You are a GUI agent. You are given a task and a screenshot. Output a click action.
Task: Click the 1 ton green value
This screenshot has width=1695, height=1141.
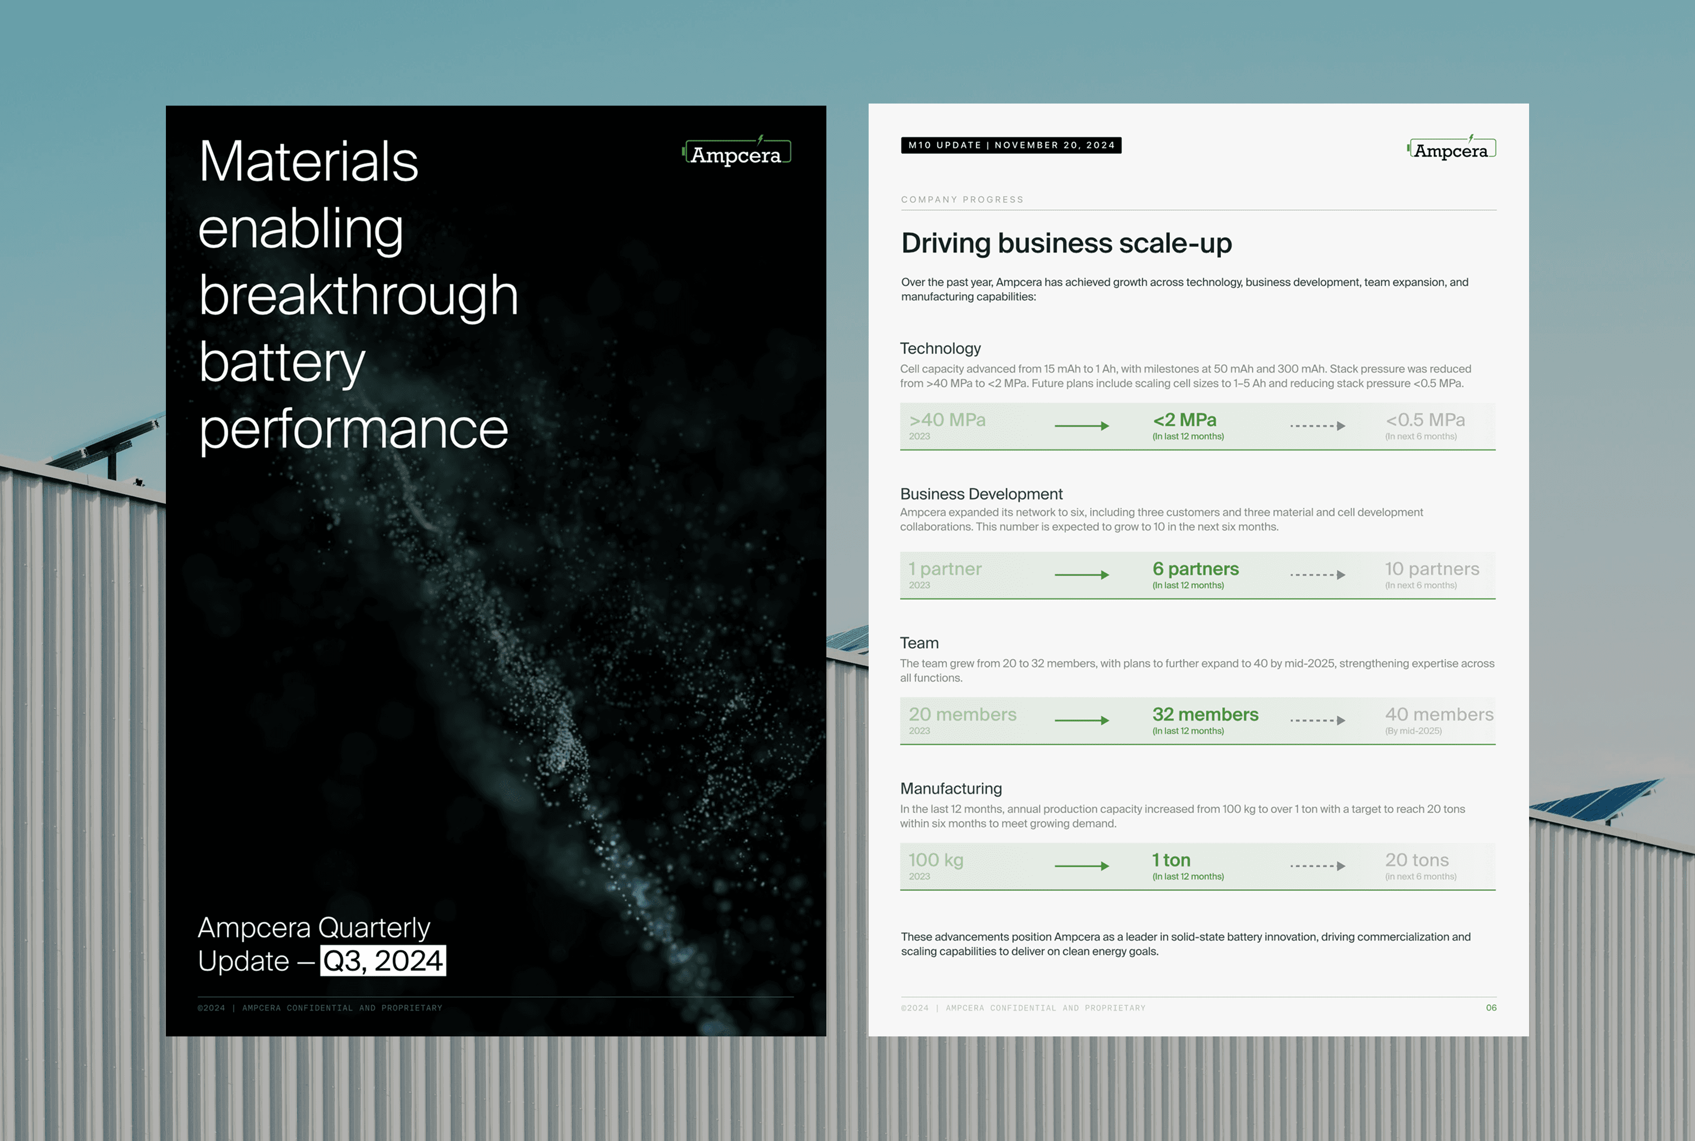[1171, 860]
